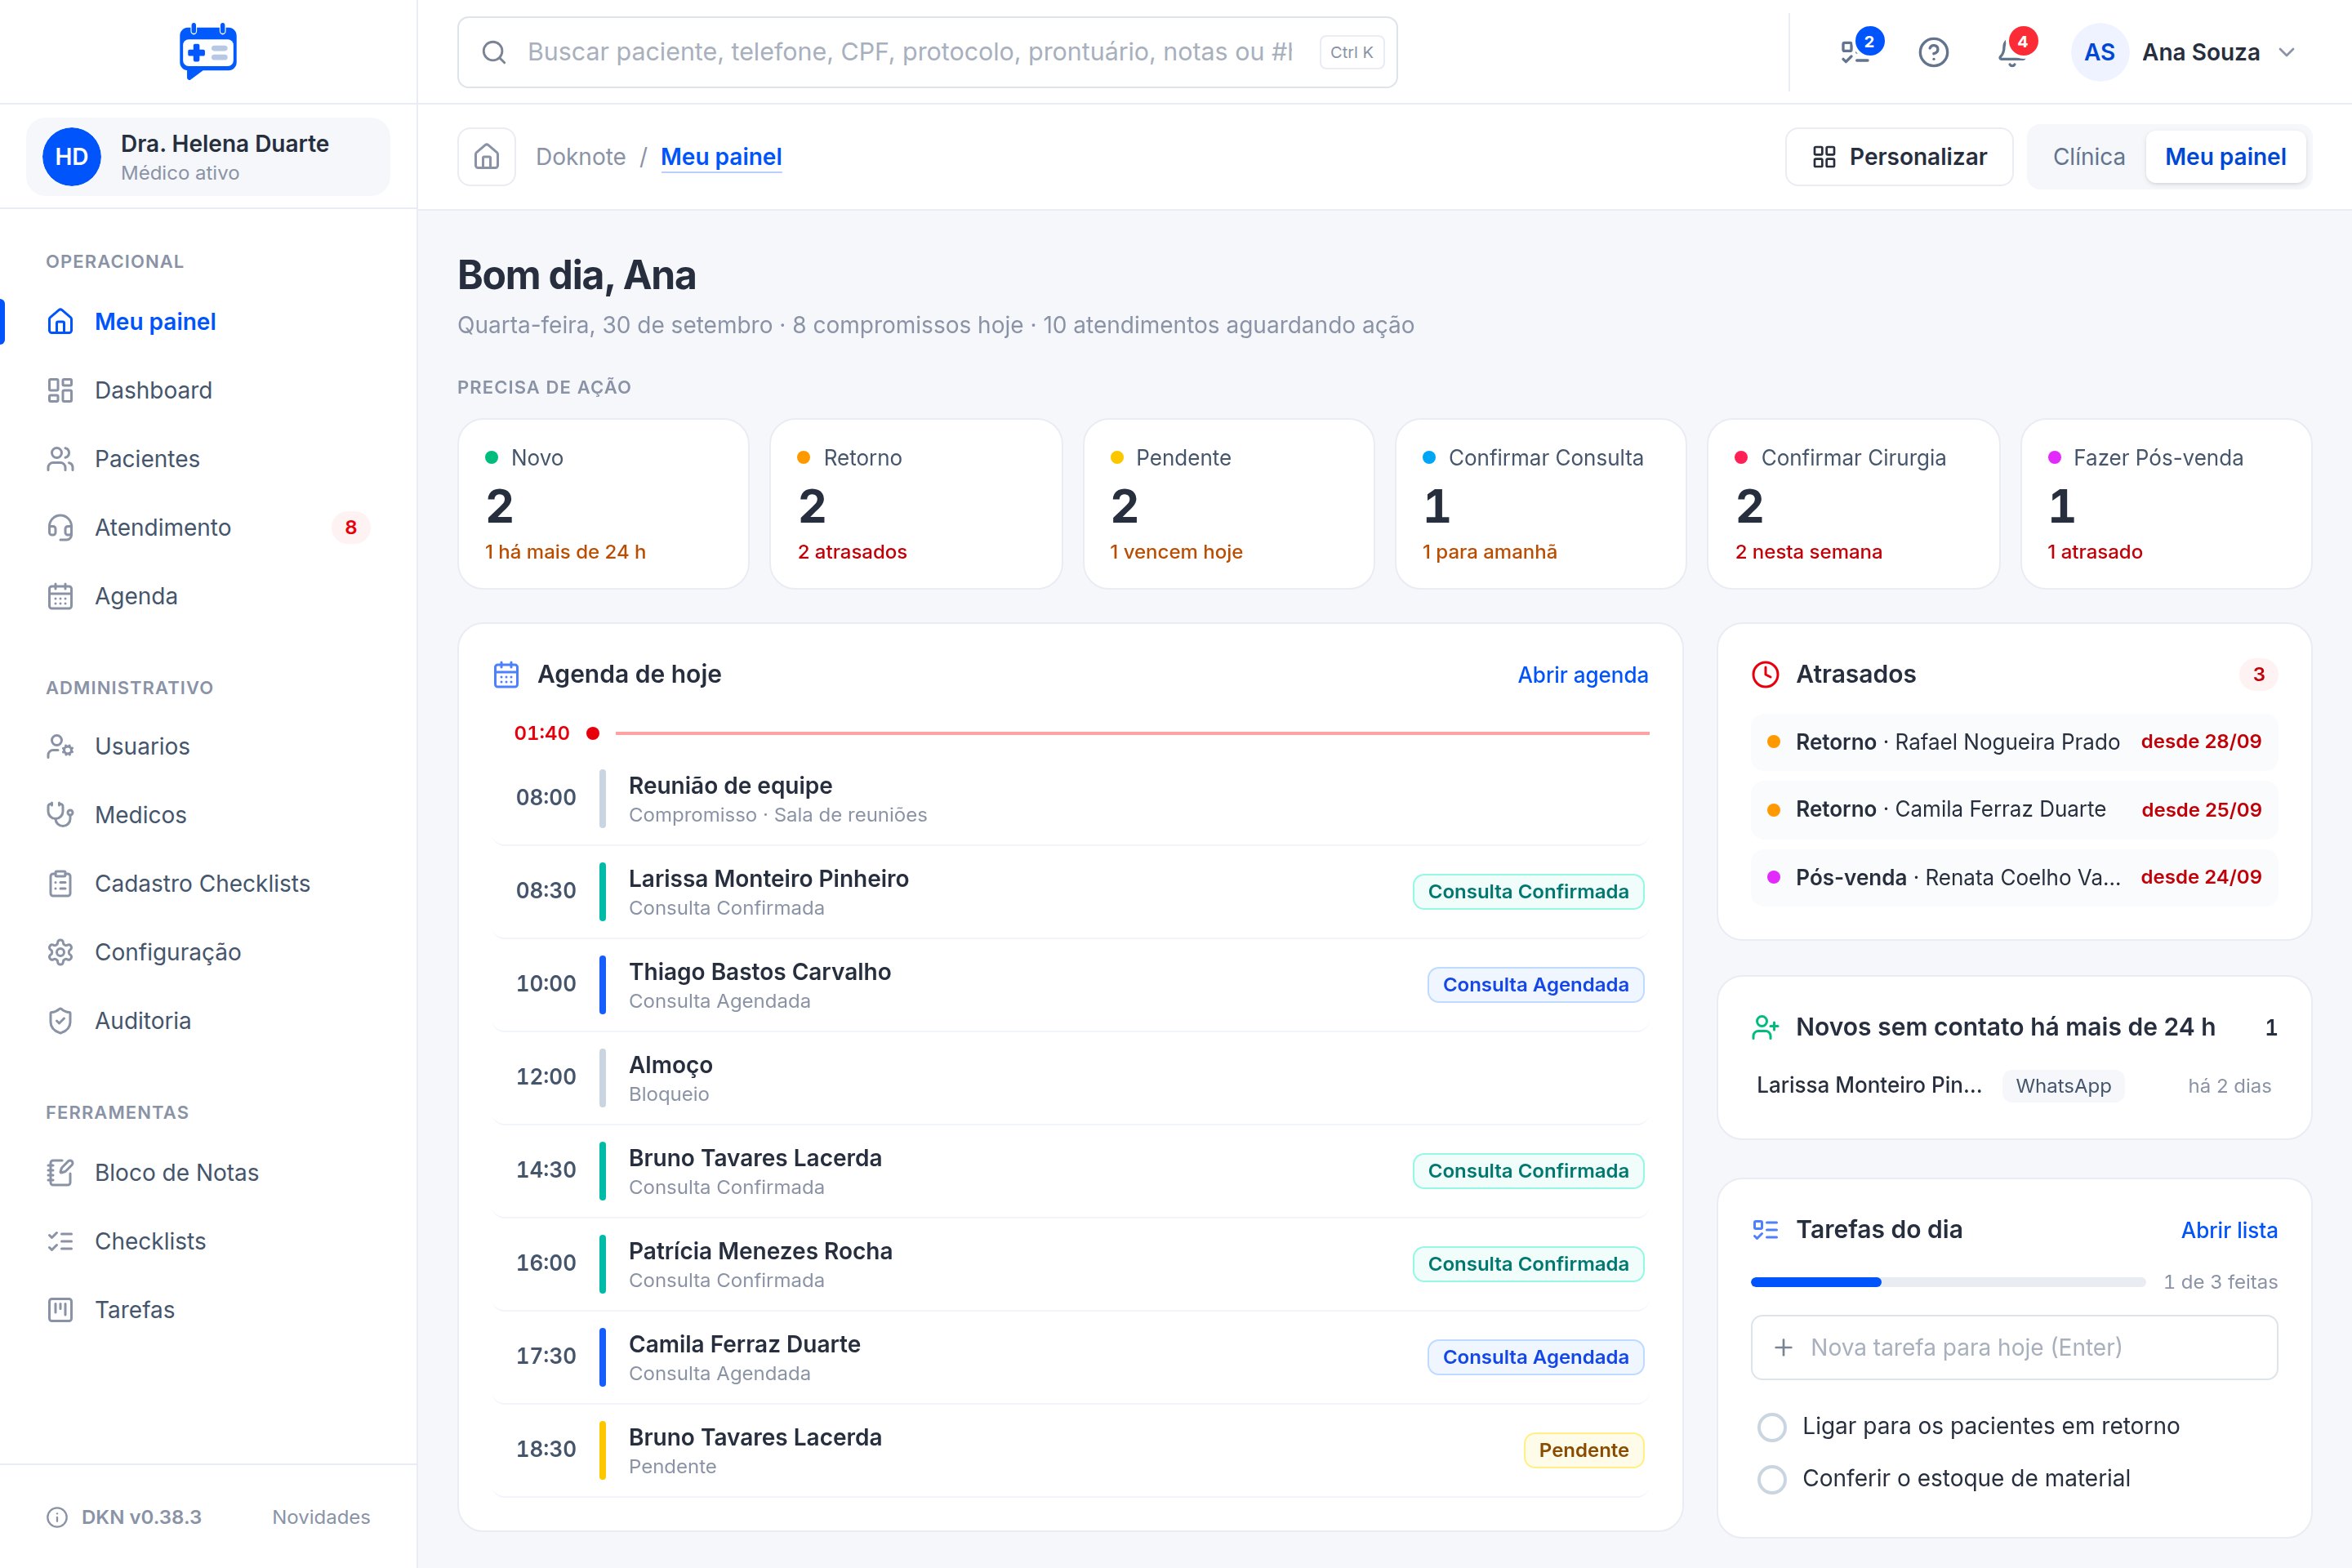2352x1568 pixels.
Task: Open the Abrir agenda link
Action: (x=1582, y=675)
